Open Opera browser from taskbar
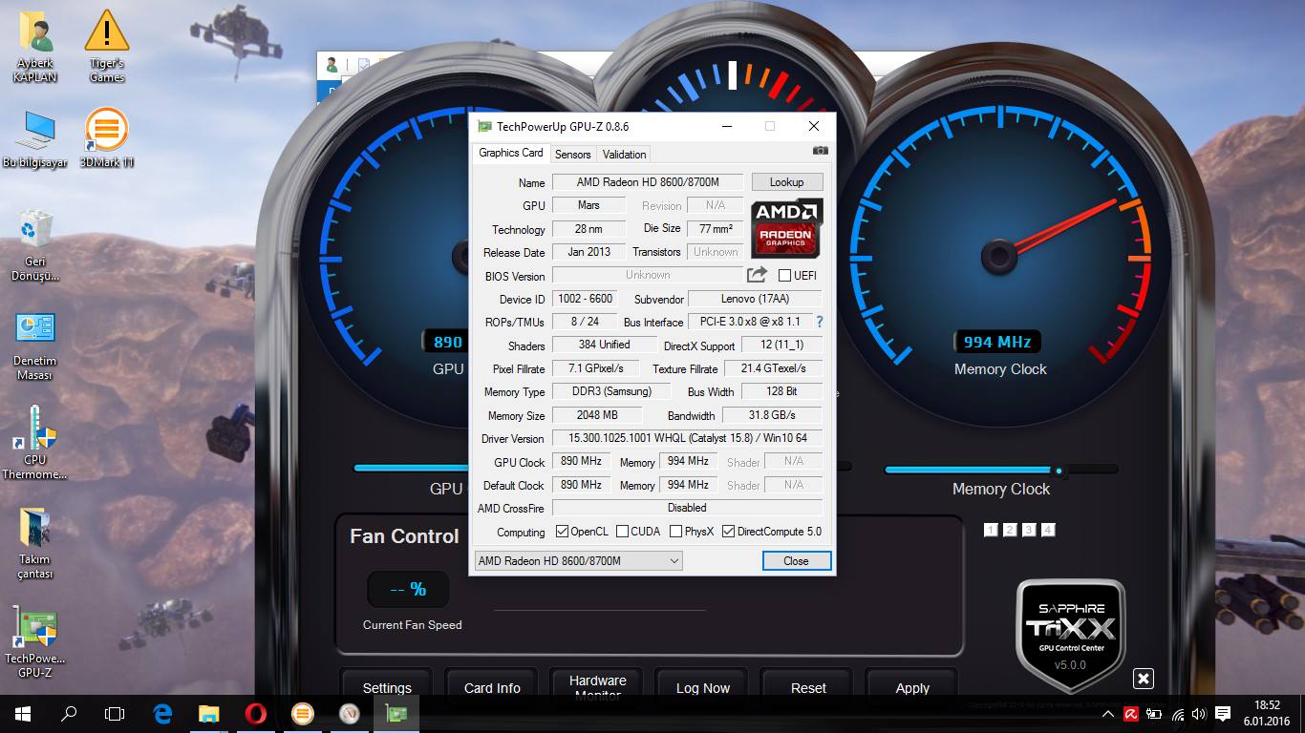 255,713
